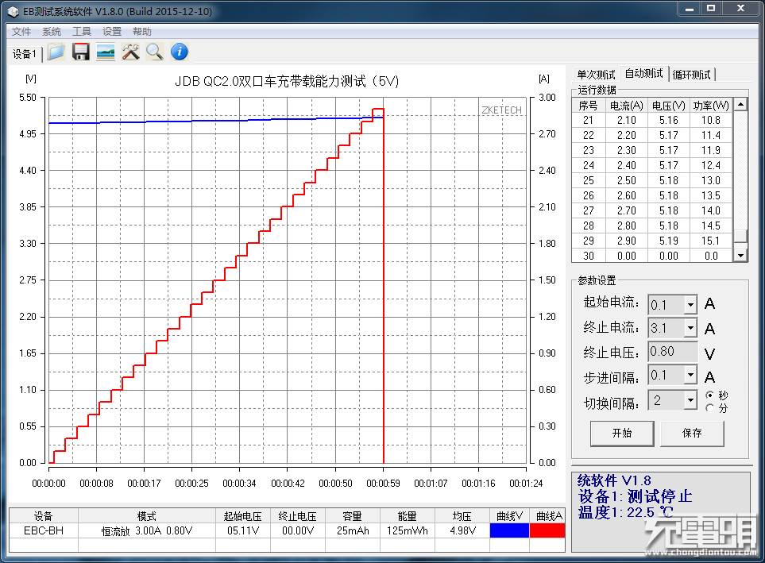765x563 pixels.
Task: Click the 保存 button
Action: tap(692, 434)
